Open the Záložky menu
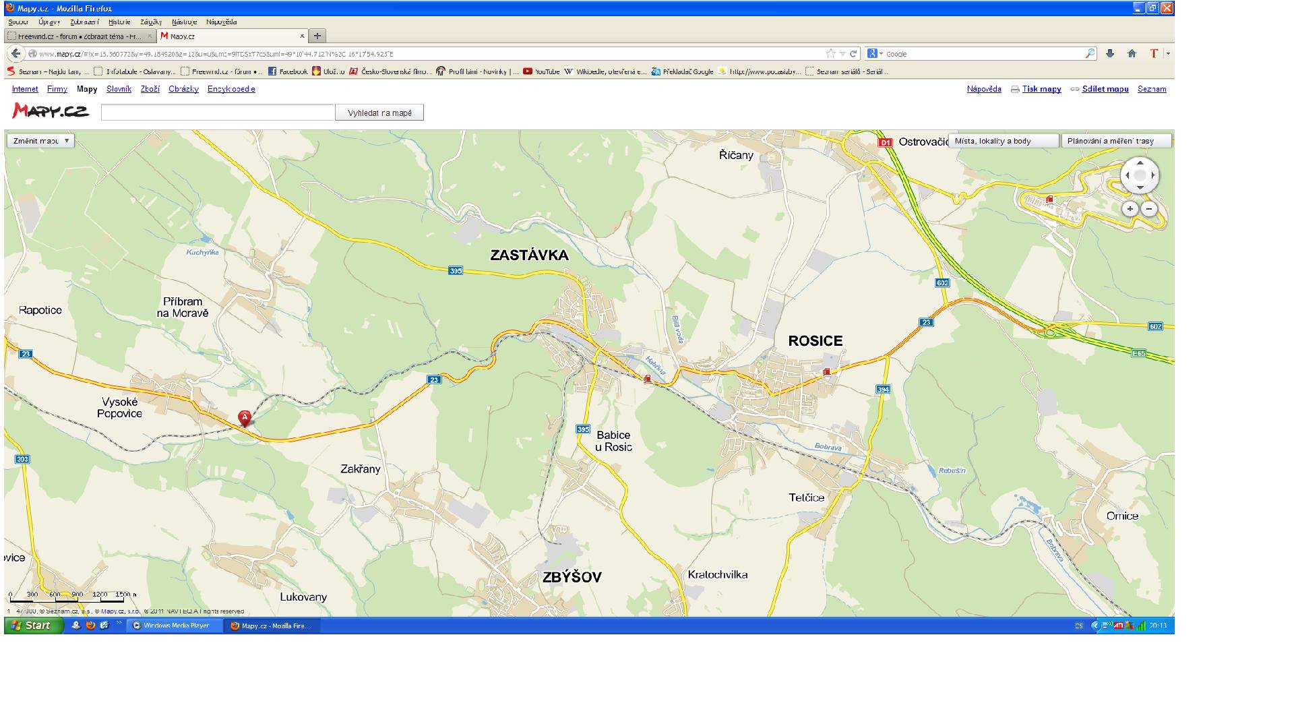The width and height of the screenshot is (1294, 728). click(151, 22)
